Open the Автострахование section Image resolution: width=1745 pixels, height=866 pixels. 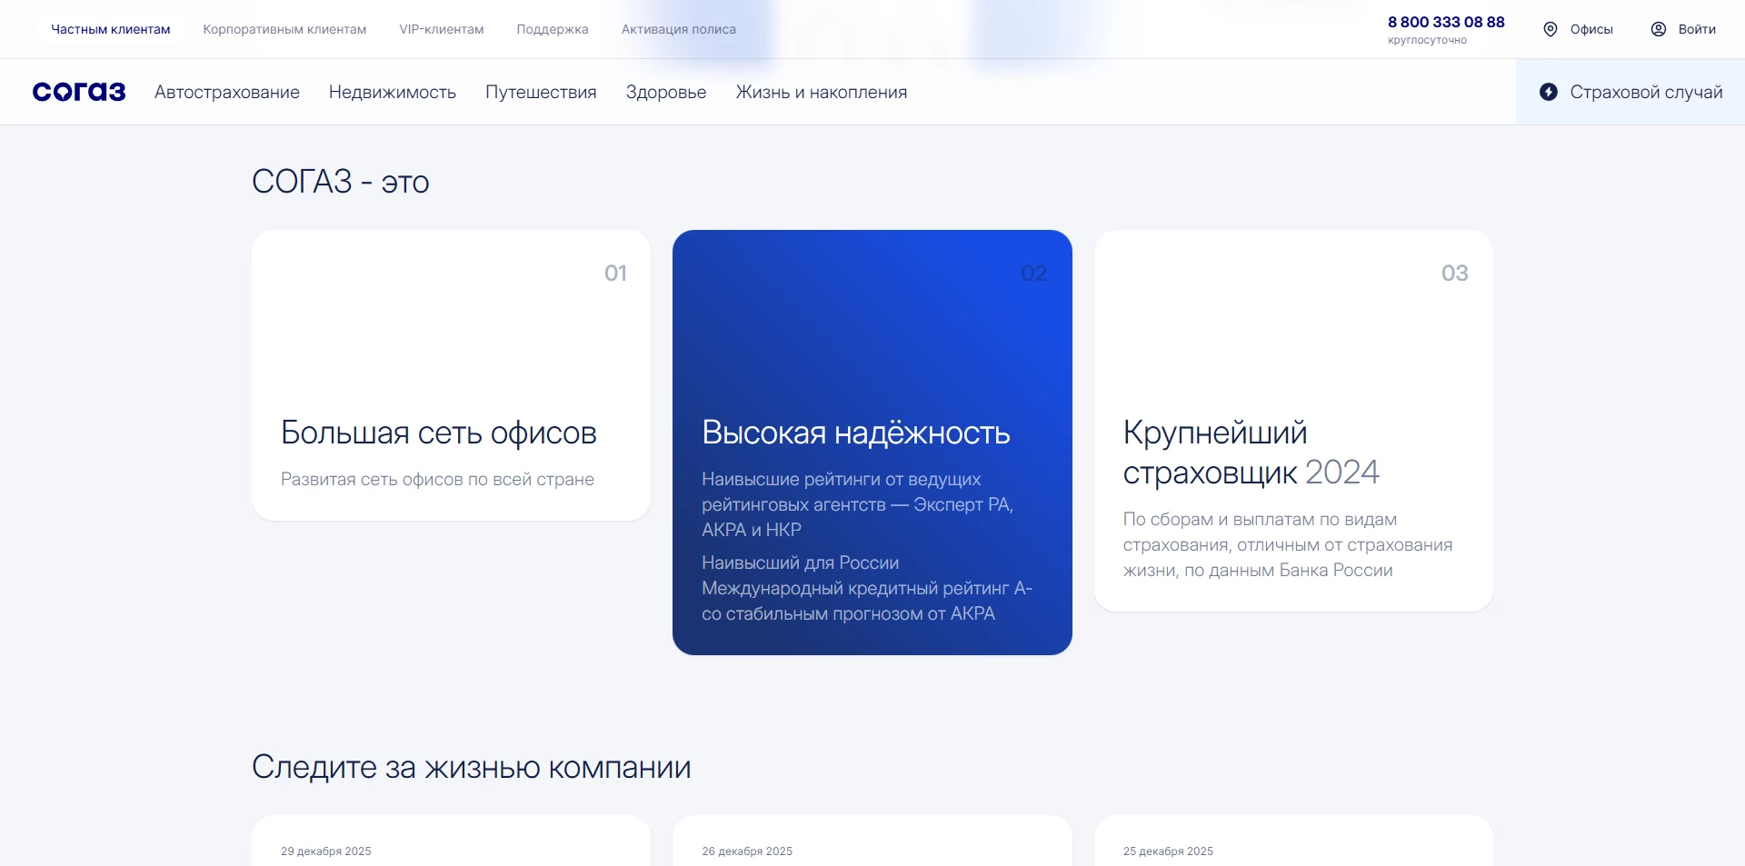click(x=226, y=92)
